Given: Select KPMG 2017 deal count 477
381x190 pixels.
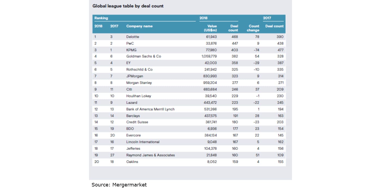Looking at the screenshot, I should click(x=280, y=50).
